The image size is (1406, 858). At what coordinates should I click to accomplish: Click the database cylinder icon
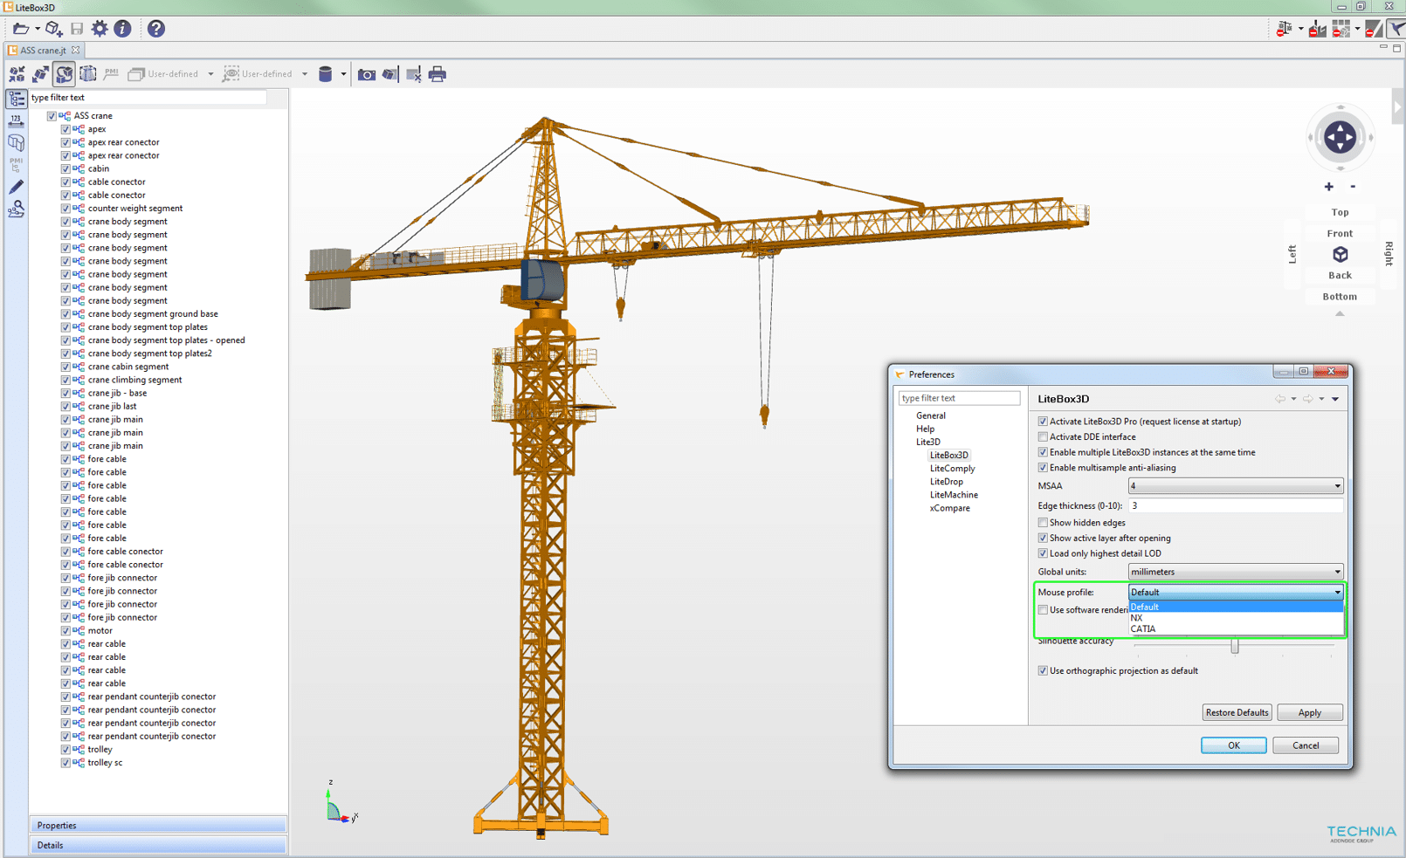(x=325, y=74)
